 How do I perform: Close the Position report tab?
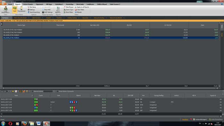pos(64,18)
